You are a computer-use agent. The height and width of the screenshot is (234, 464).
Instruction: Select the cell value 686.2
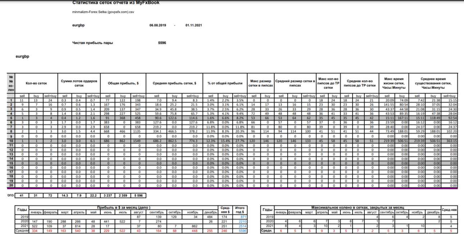click(156, 142)
